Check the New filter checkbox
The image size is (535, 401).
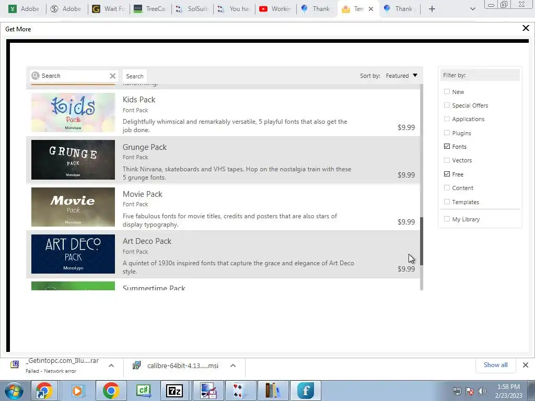click(447, 91)
